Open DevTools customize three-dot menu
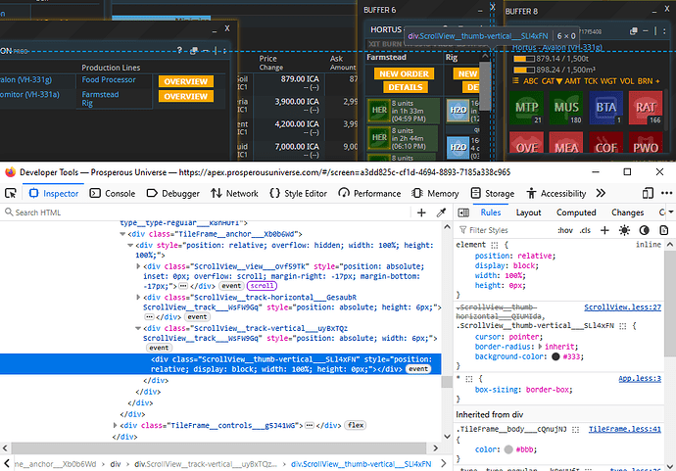 pyautogui.click(x=666, y=193)
